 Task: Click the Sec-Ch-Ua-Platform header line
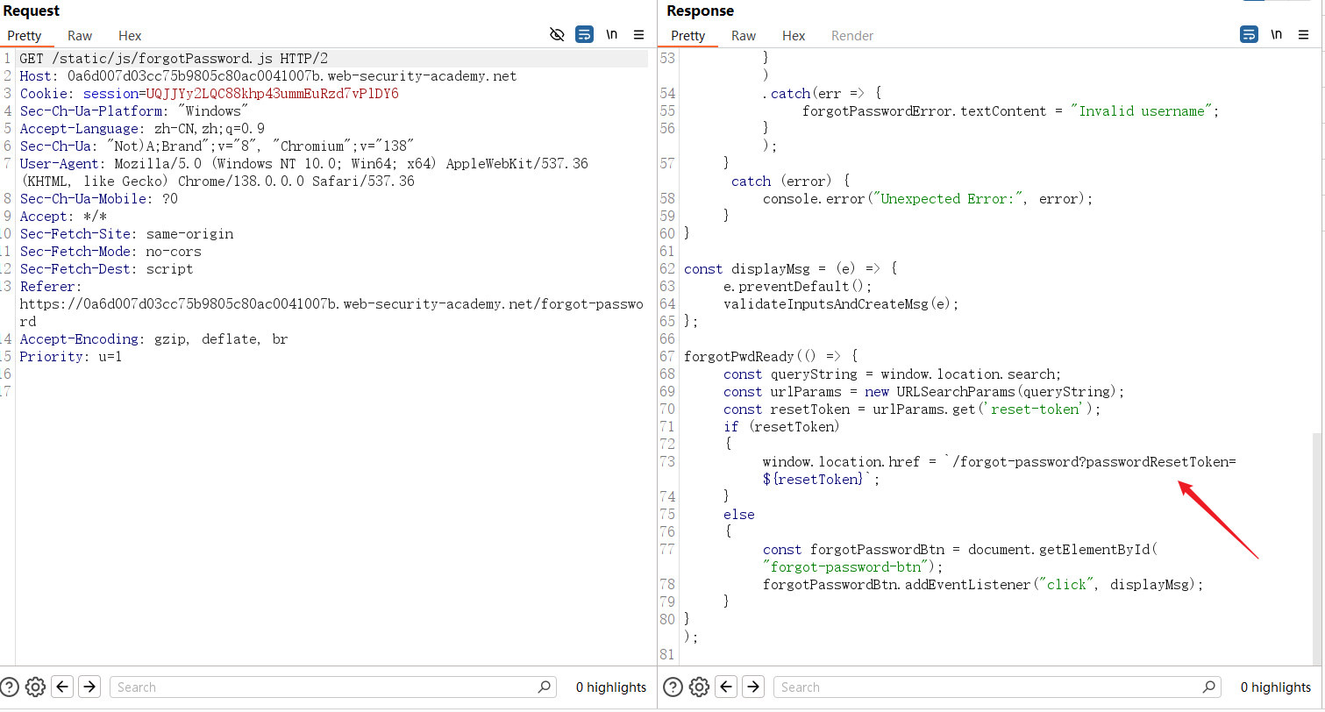click(134, 111)
